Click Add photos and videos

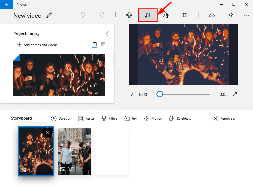(x=37, y=45)
